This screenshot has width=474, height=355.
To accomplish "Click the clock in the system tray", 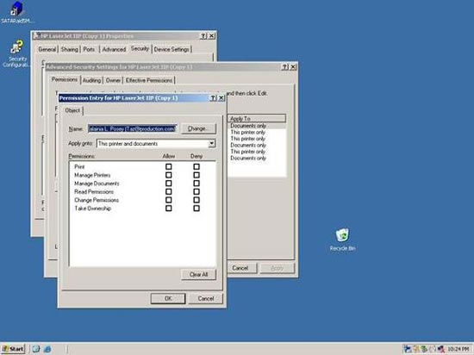I will coord(458,349).
